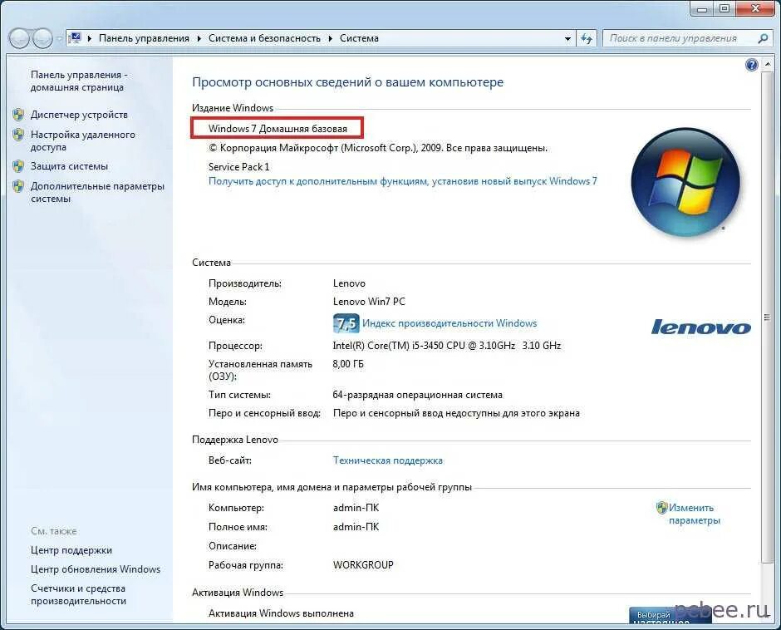This screenshot has height=630, width=781.
Task: Open Настройка удаленного доступа link
Action: point(83,140)
